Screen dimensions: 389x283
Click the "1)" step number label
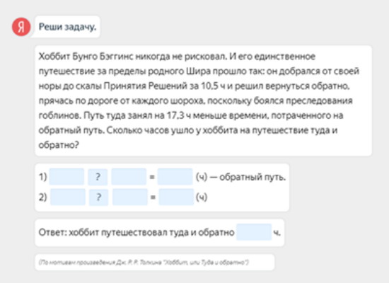[x=42, y=177]
